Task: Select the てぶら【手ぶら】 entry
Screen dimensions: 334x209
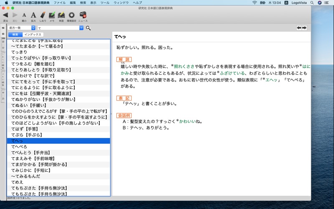Action: tap(58, 135)
